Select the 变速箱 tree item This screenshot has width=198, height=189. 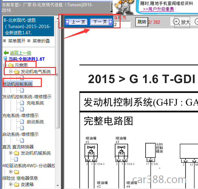27,184
